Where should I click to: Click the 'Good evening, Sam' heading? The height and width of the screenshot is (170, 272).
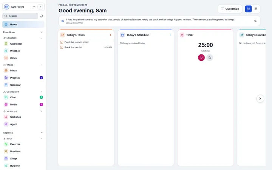pyautogui.click(x=83, y=11)
